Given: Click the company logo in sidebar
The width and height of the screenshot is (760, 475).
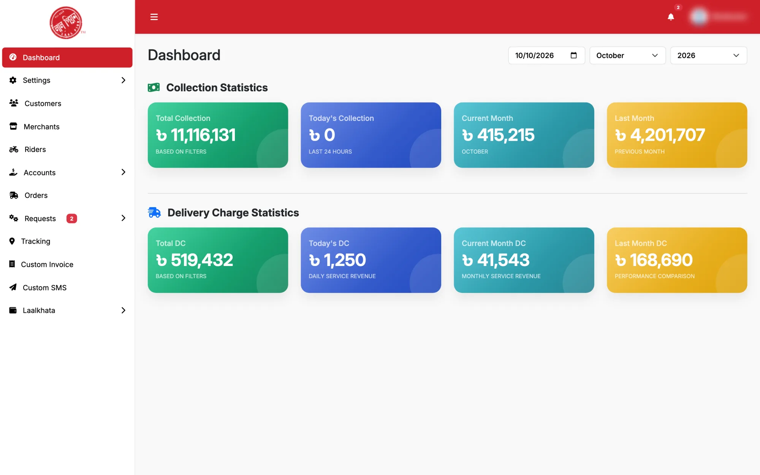Looking at the screenshot, I should click(66, 23).
